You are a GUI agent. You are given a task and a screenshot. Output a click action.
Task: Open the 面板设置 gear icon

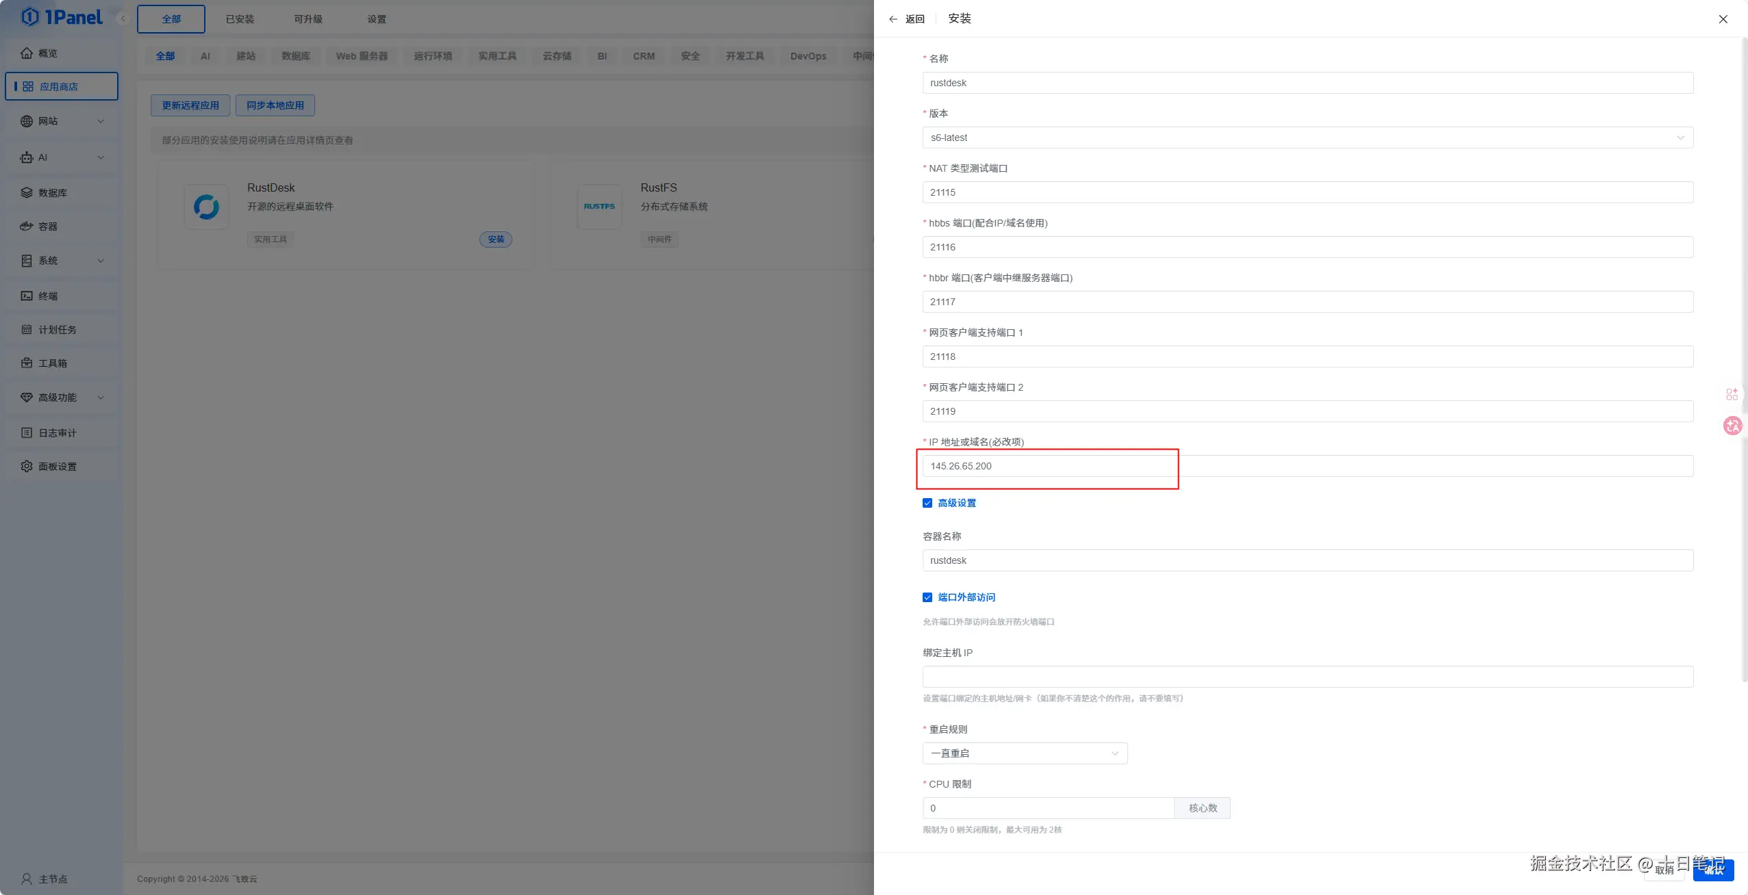(x=27, y=467)
